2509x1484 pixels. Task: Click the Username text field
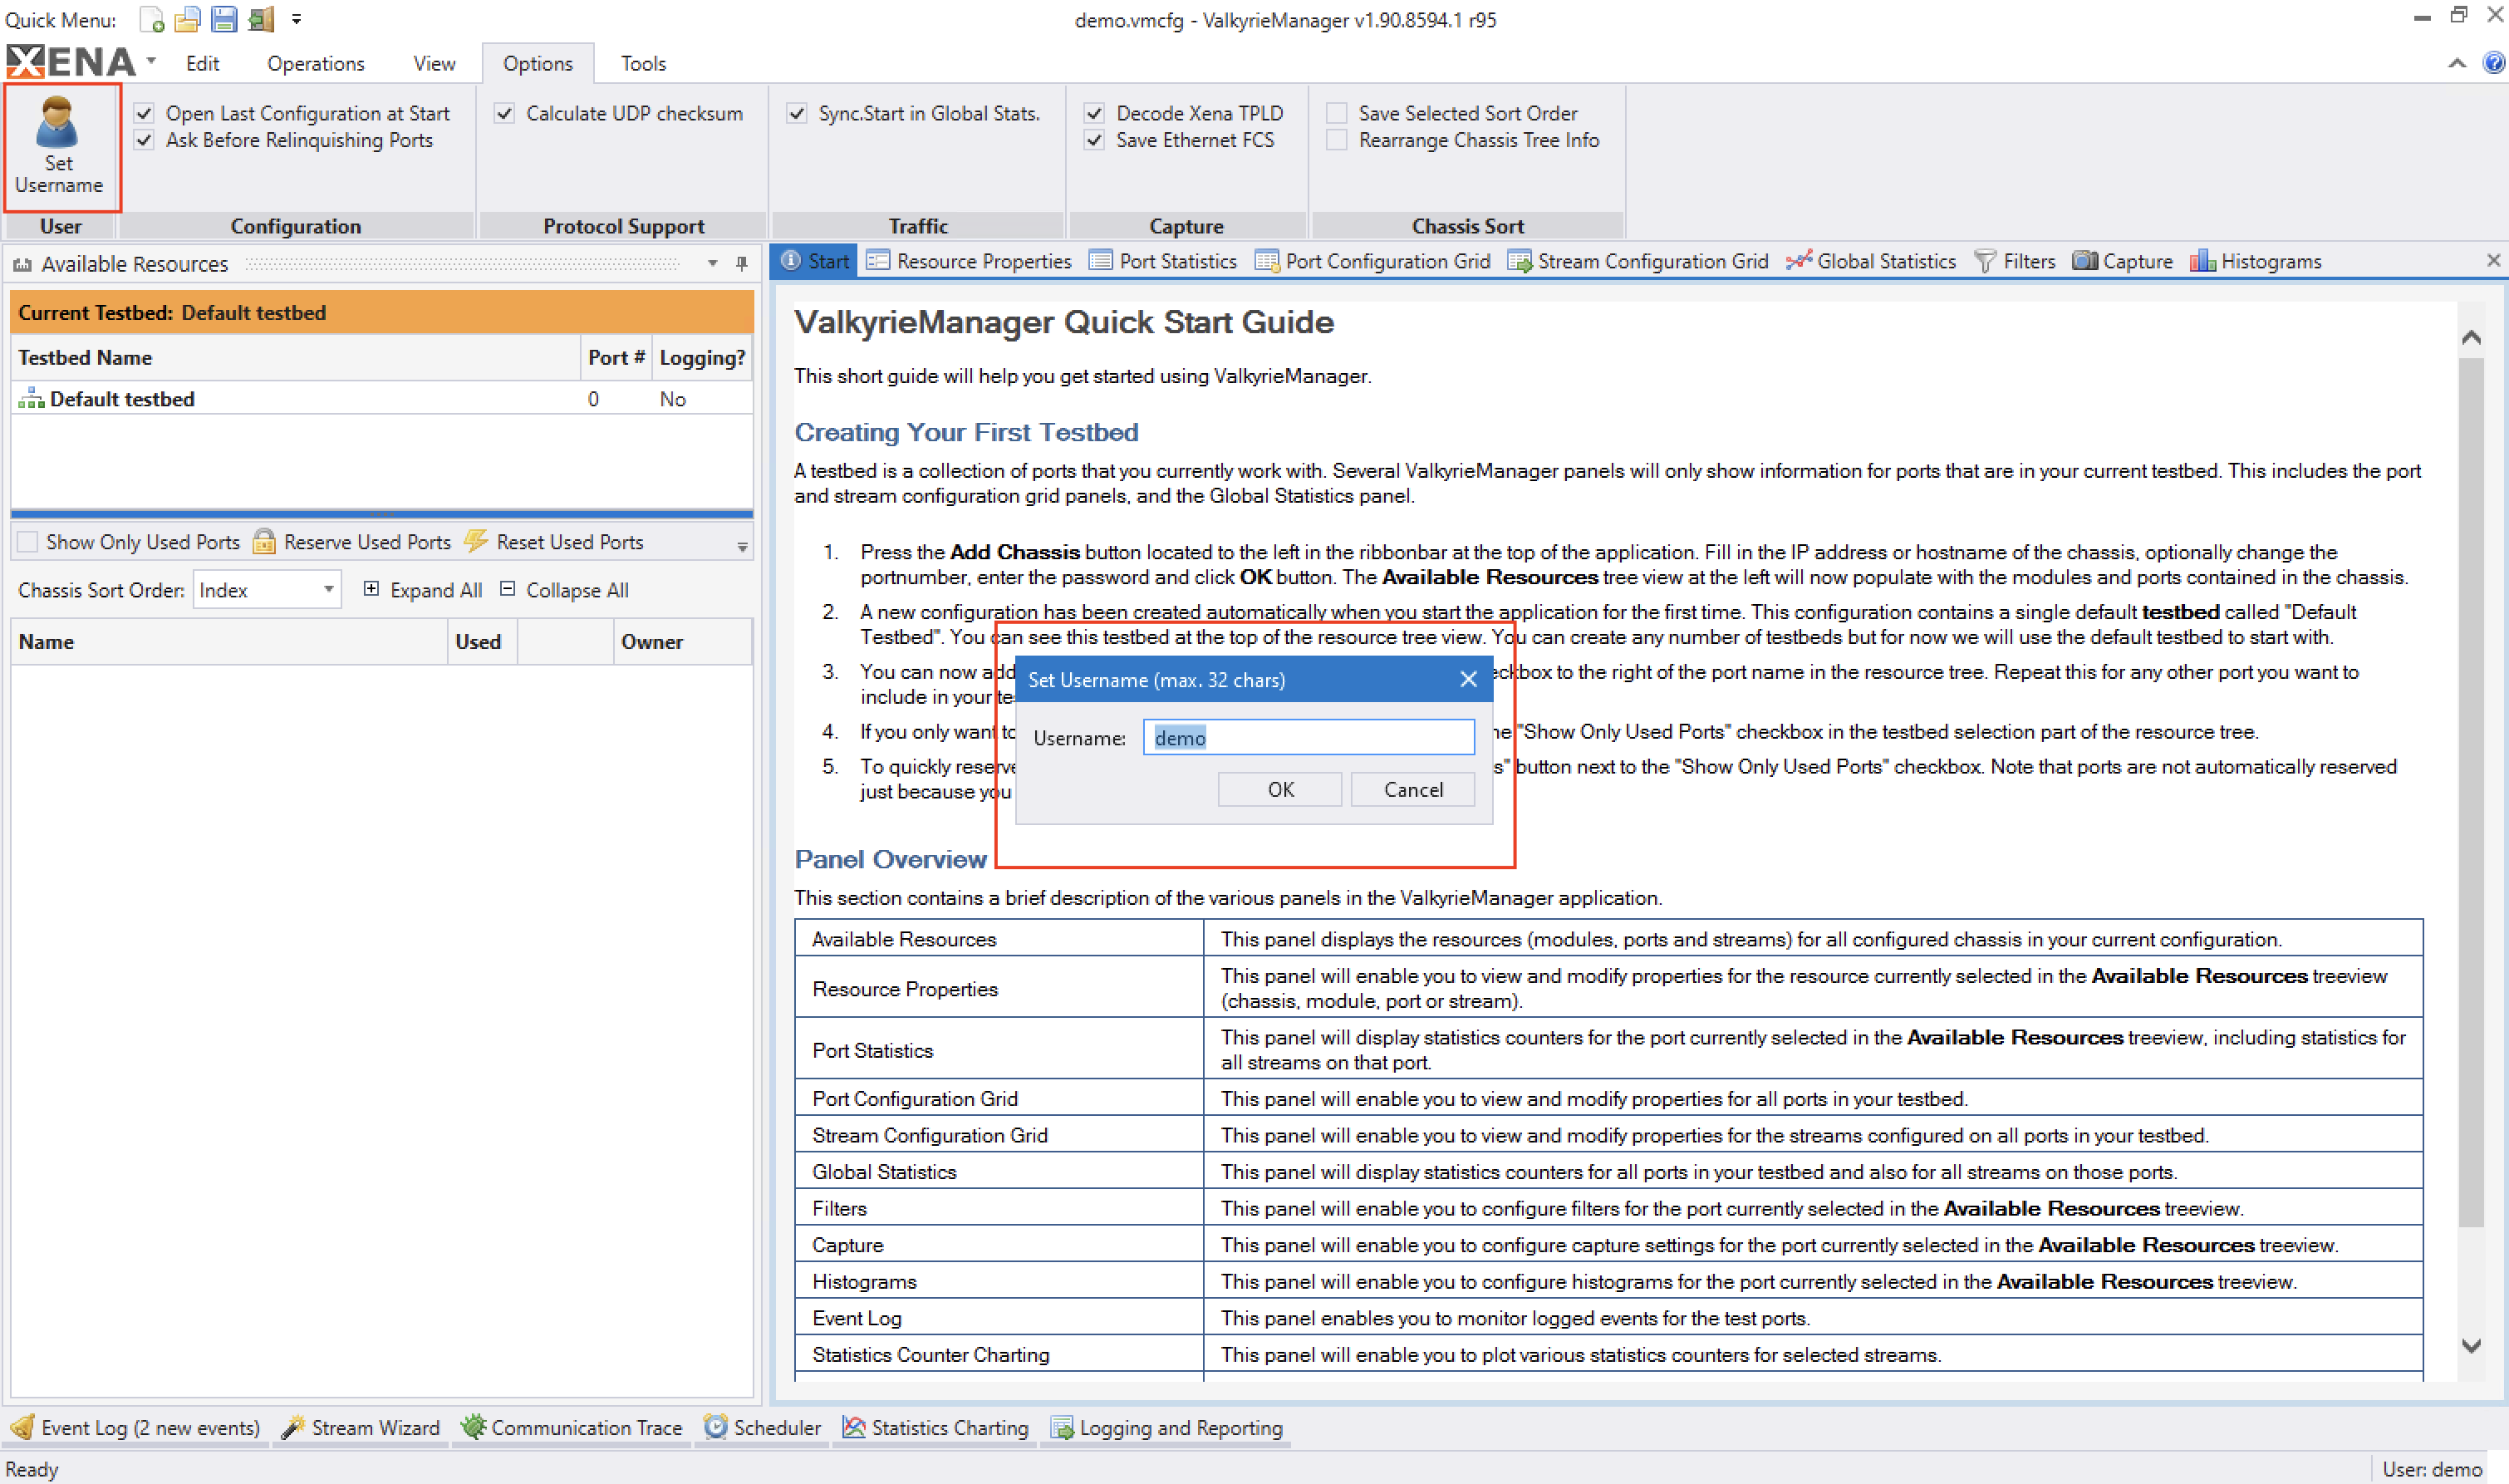[x=1309, y=737]
